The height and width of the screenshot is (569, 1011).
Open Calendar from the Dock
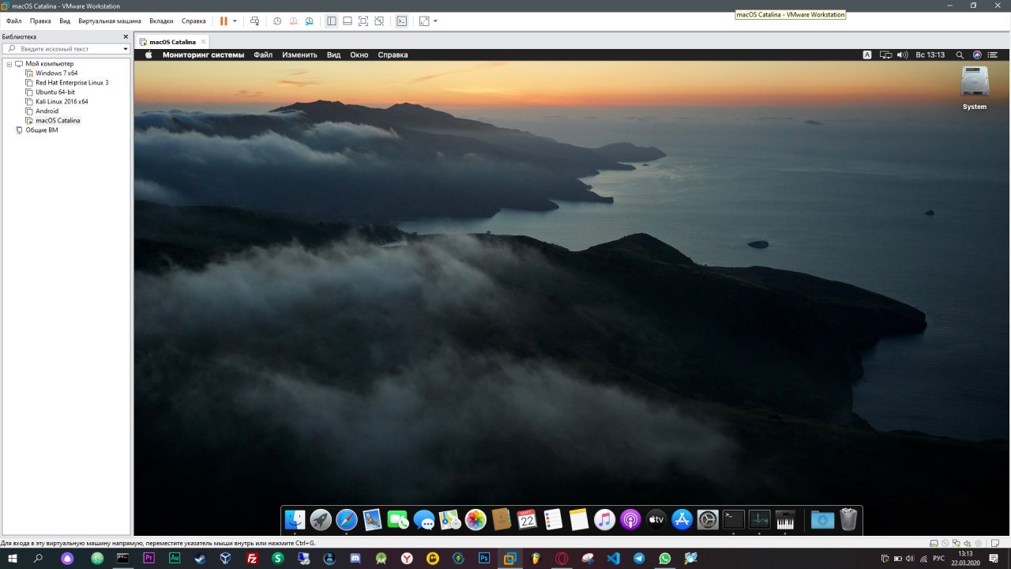pos(527,519)
